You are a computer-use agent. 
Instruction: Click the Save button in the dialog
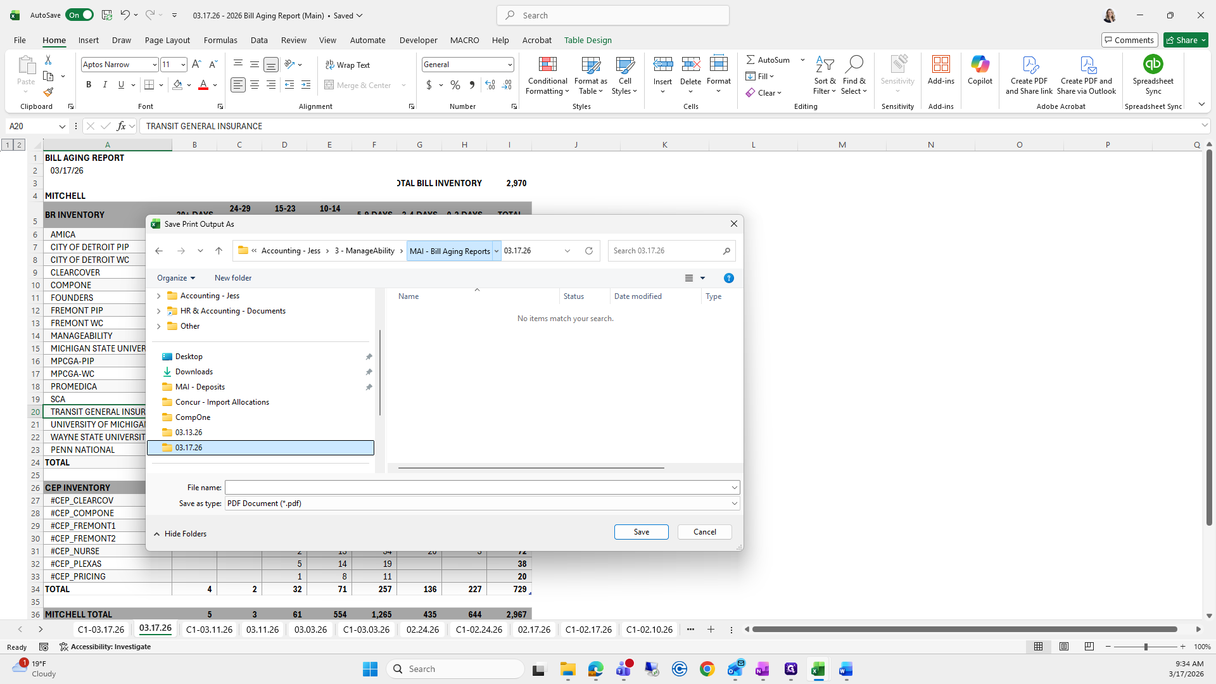click(641, 532)
